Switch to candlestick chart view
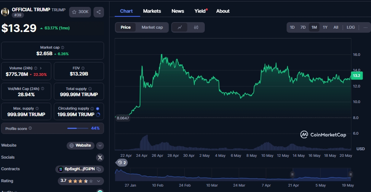 click(196, 27)
